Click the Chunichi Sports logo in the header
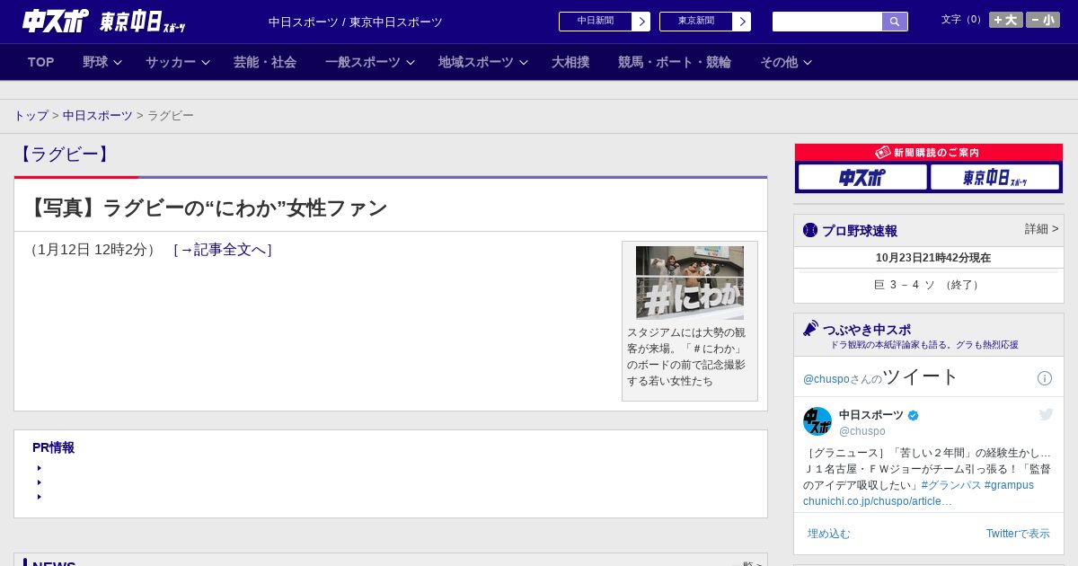 [x=55, y=21]
